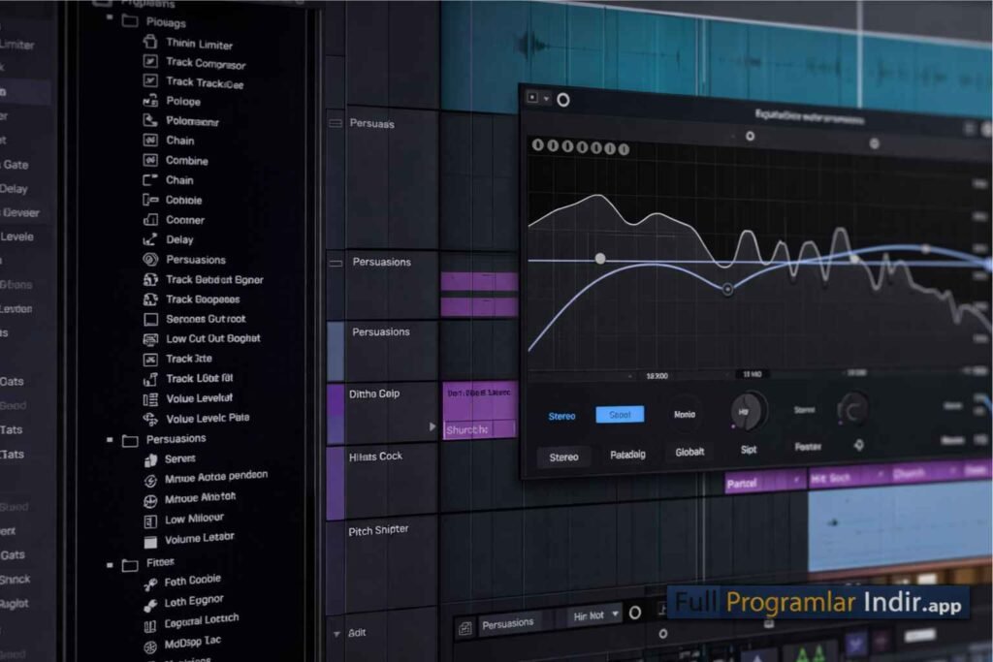Enable the highlighted blue mode button in the EQ
Image resolution: width=993 pixels, height=662 pixels.
[x=620, y=413]
